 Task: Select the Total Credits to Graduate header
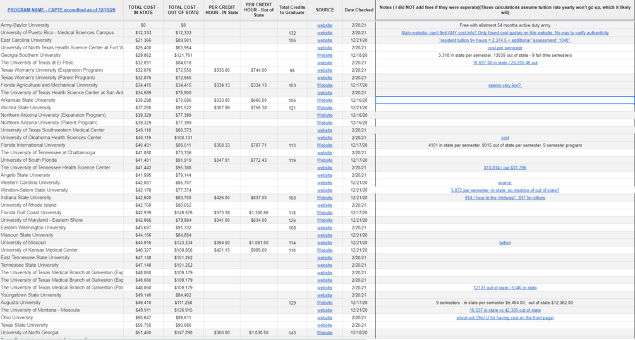pyautogui.click(x=292, y=10)
